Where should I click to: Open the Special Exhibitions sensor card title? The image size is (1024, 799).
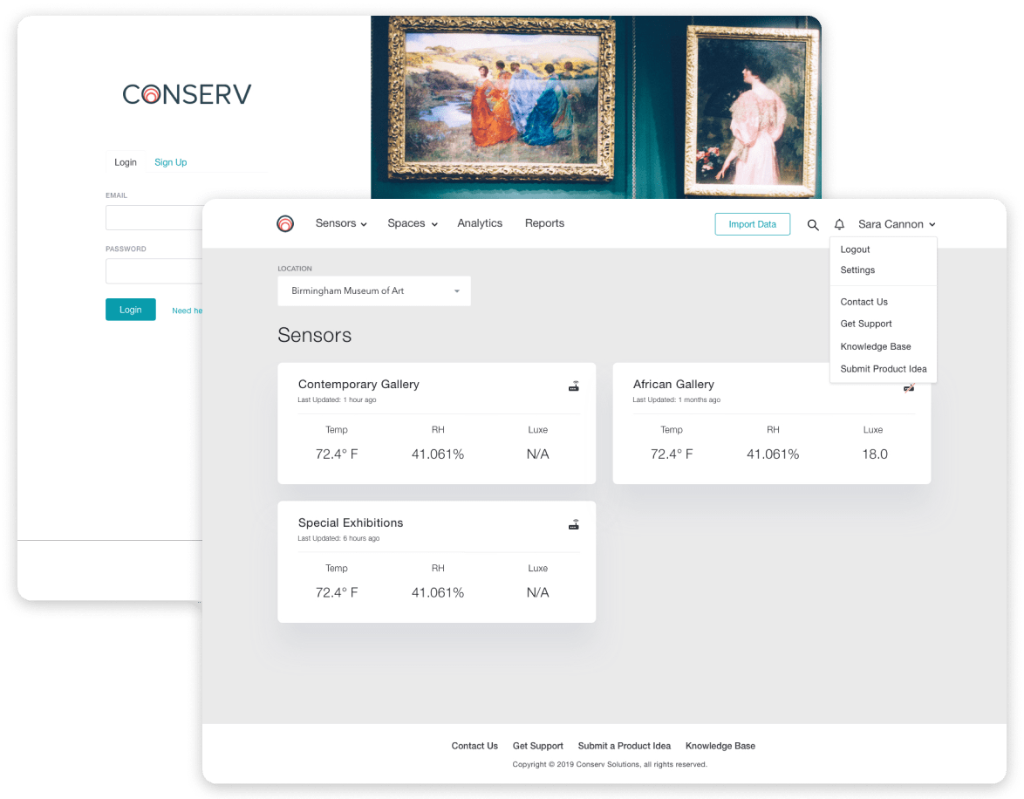click(x=351, y=522)
